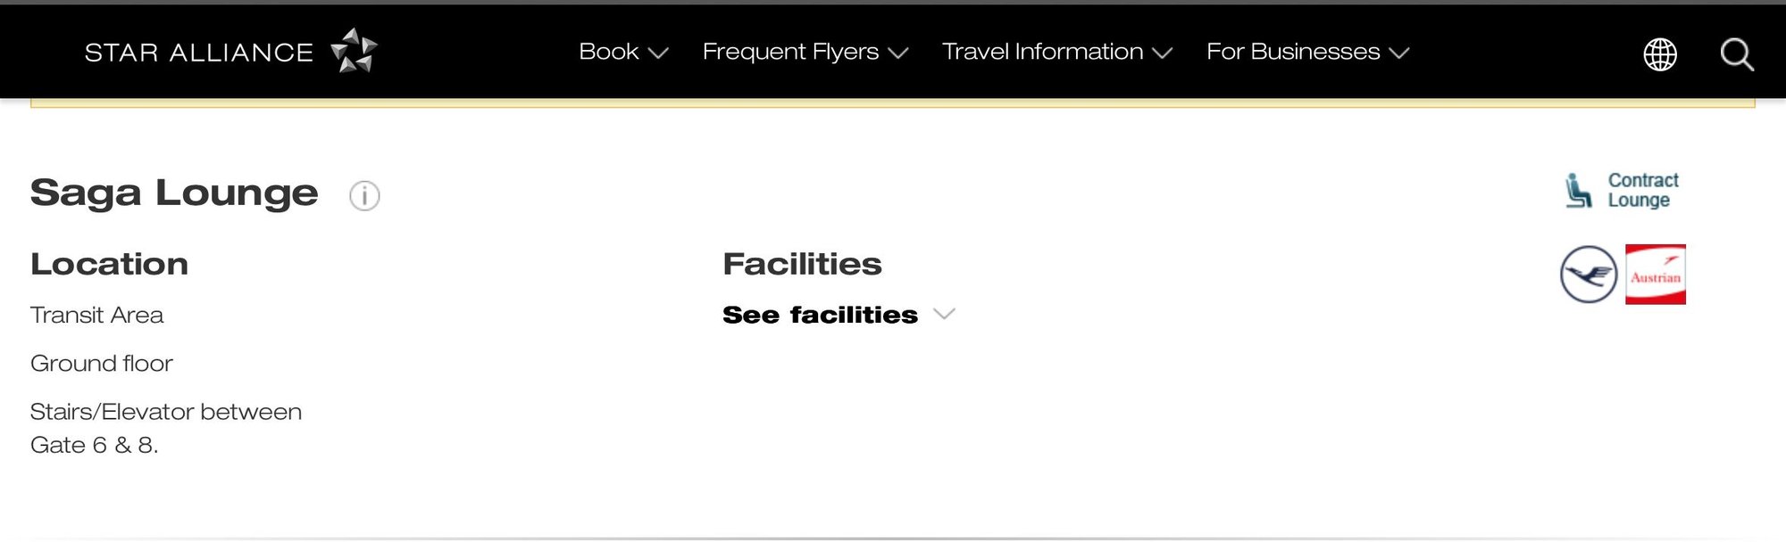Viewport: 1786px width, 542px height.
Task: Open Saga Lounge info icon
Action: tap(364, 195)
